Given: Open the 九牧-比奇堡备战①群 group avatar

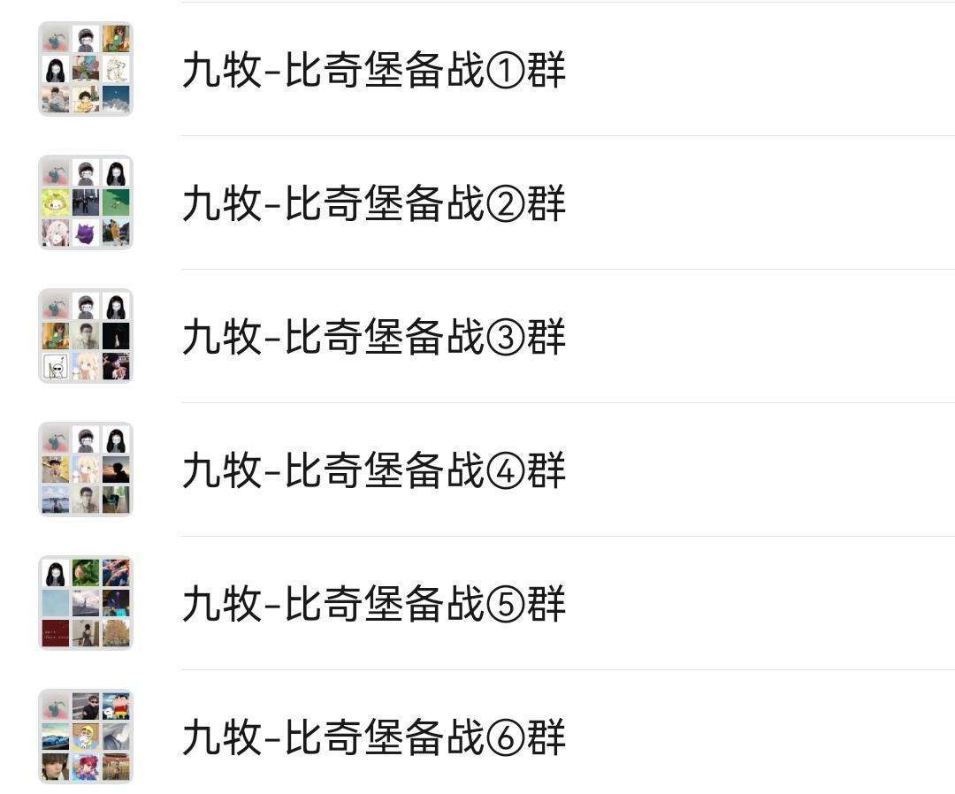Looking at the screenshot, I should [x=85, y=69].
